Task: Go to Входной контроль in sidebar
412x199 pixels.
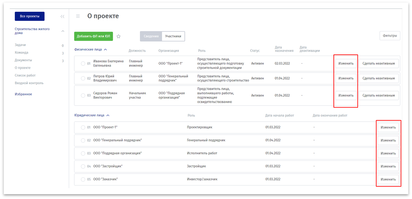Action: click(29, 83)
